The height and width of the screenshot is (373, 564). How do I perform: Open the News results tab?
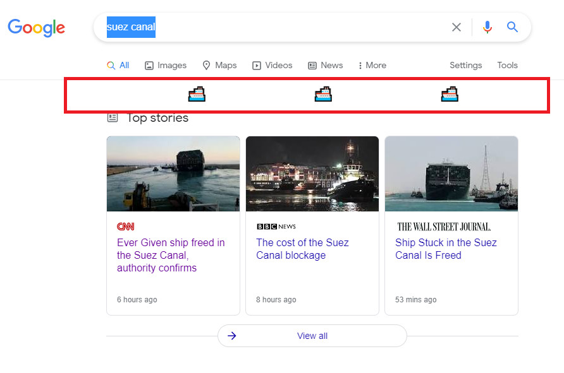[326, 66]
